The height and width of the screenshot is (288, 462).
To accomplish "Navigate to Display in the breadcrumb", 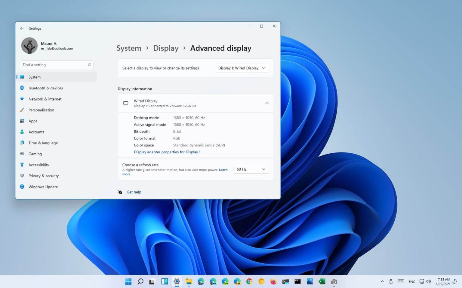I will [x=166, y=48].
